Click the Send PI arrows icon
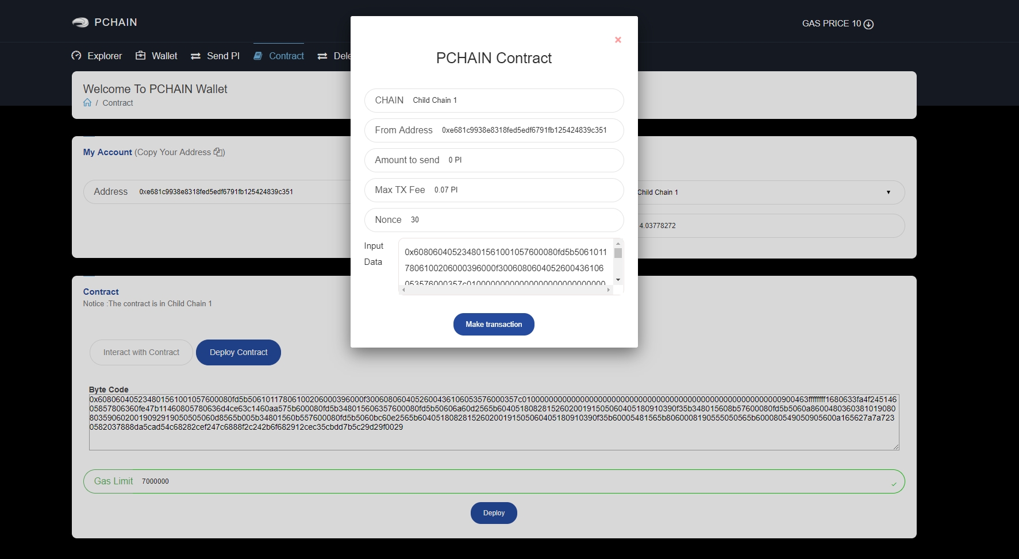This screenshot has height=559, width=1019. tap(195, 56)
